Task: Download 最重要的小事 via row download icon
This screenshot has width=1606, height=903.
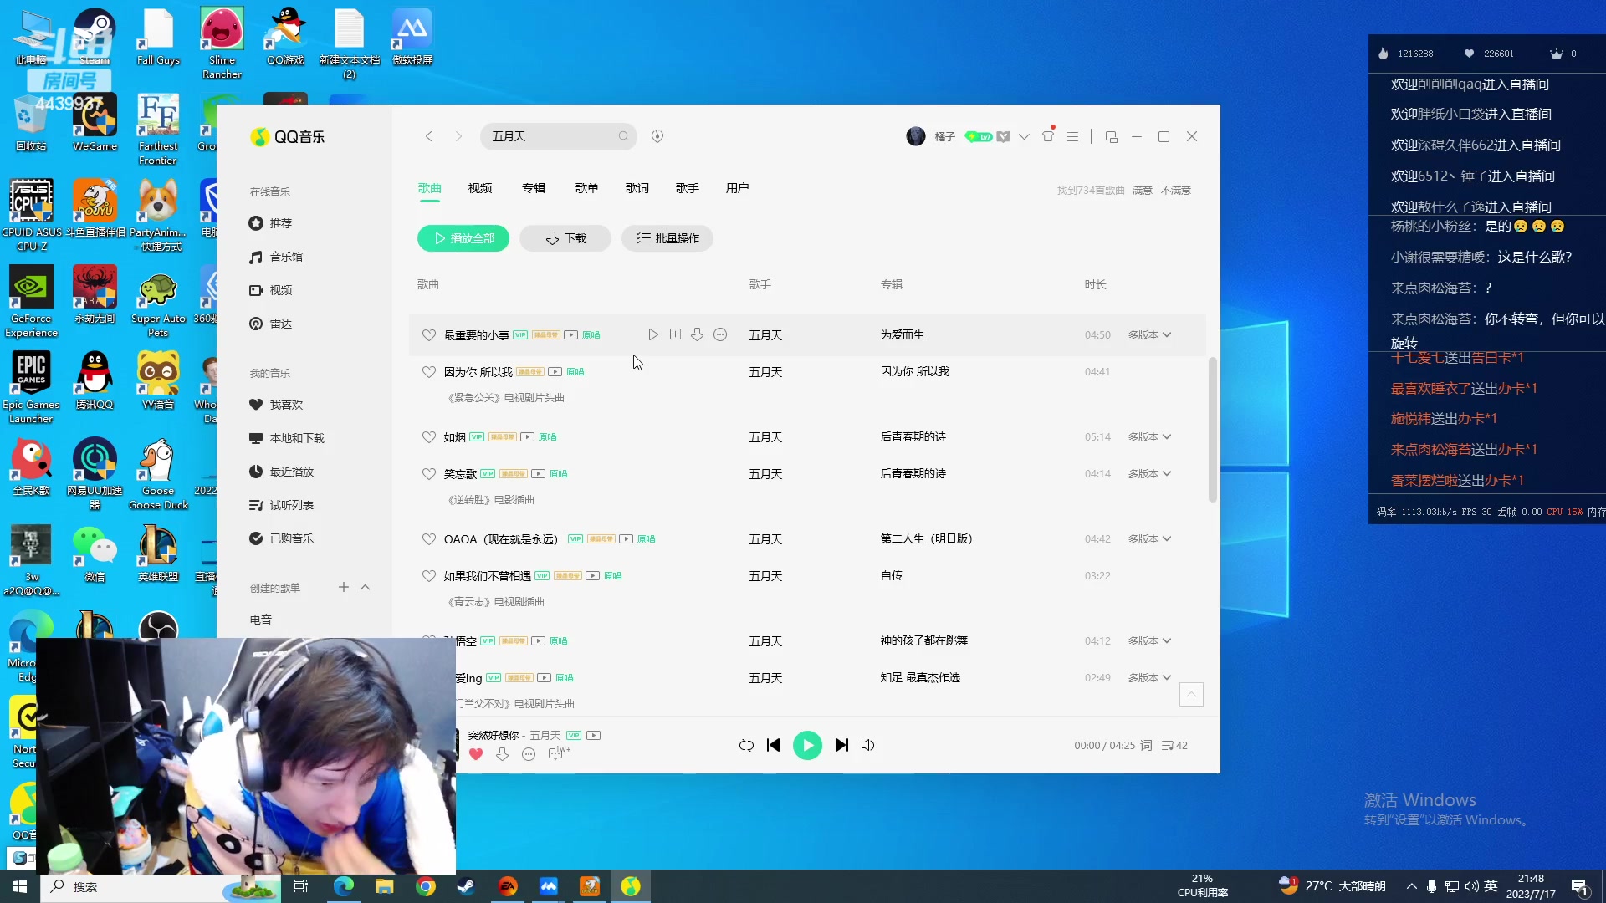Action: pyautogui.click(x=697, y=334)
